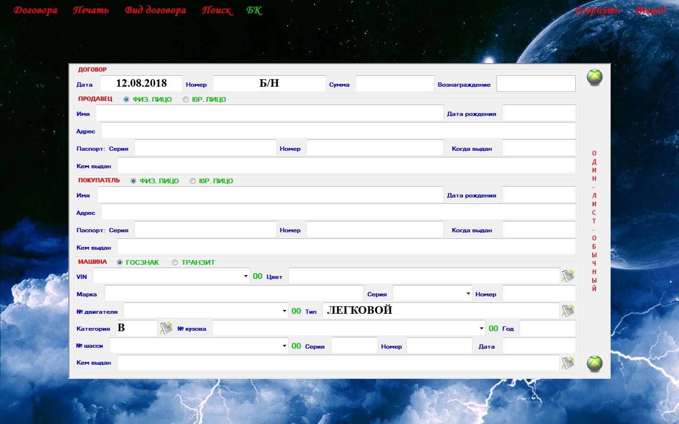Click the buyer Когда выдан field
This screenshot has height=424, width=679.
[539, 229]
